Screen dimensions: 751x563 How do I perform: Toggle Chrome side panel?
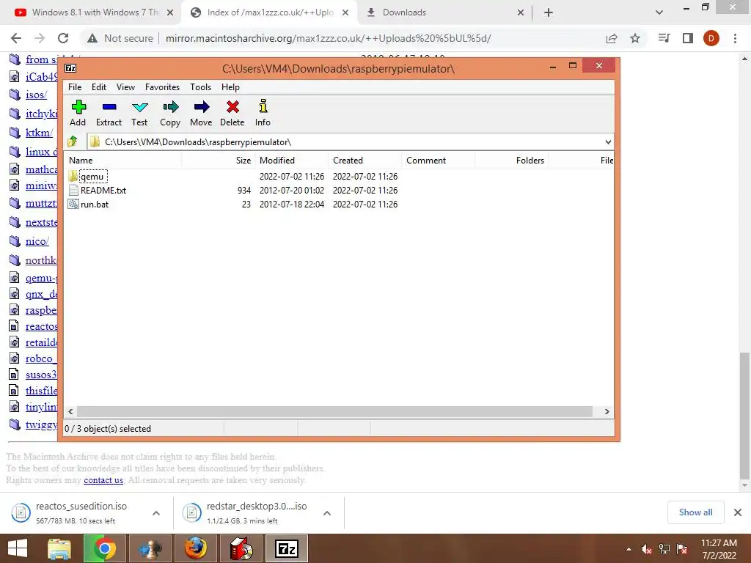[x=688, y=38]
